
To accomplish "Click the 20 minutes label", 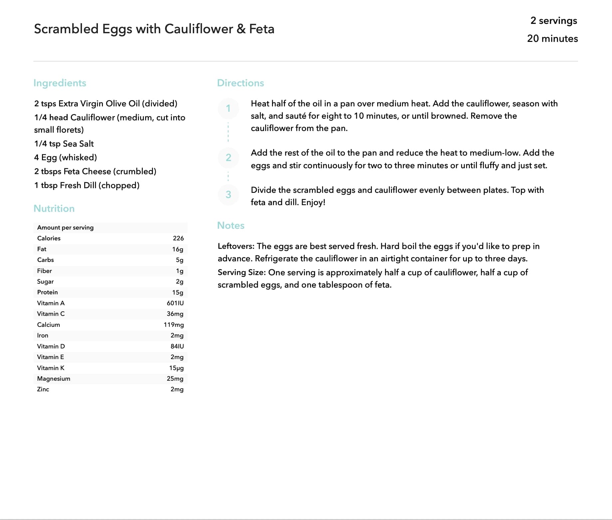I will (552, 39).
